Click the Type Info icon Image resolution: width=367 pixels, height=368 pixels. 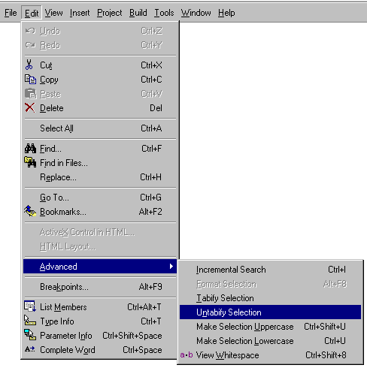coord(30,321)
